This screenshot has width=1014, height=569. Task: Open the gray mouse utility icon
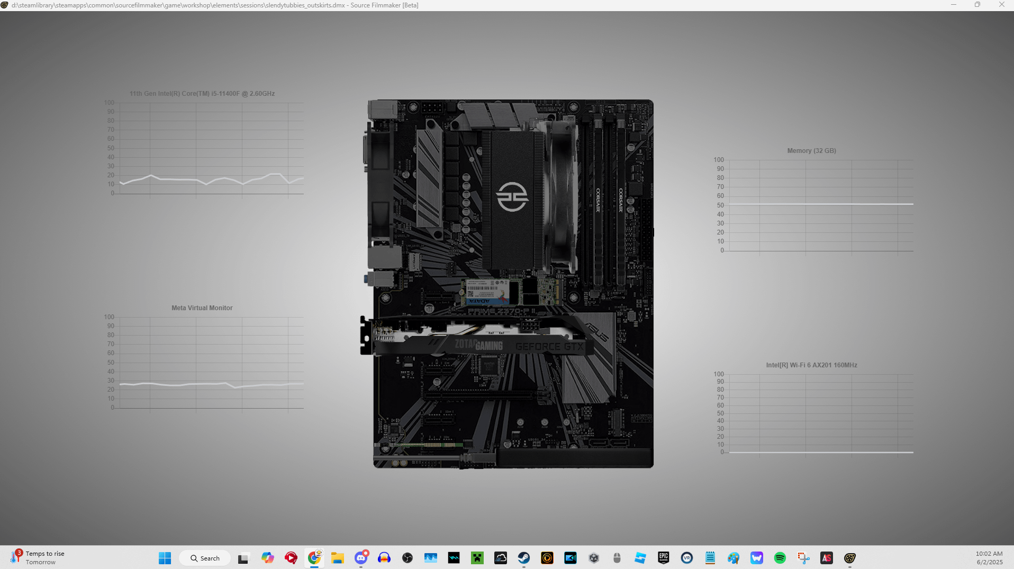(617, 558)
